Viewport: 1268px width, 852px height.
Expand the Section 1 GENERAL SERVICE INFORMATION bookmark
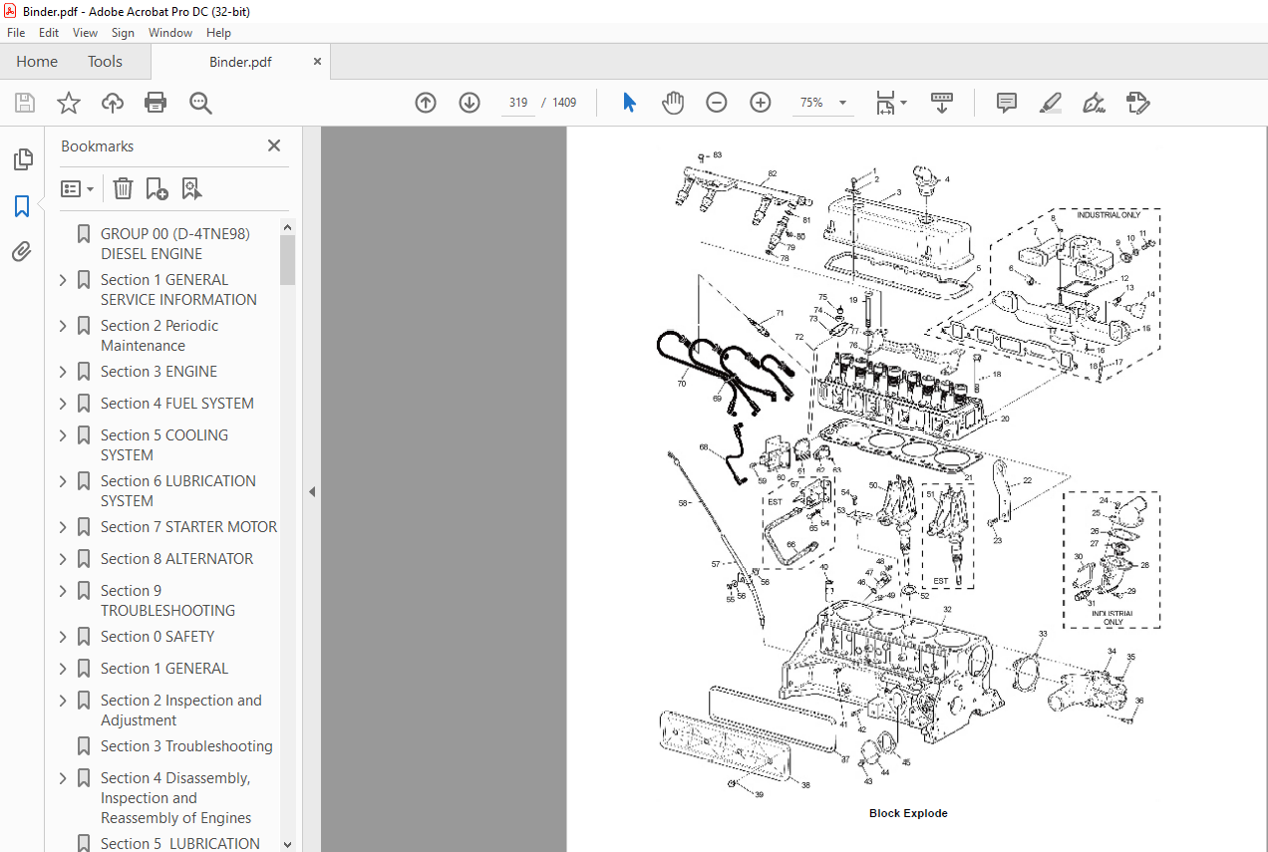63,280
